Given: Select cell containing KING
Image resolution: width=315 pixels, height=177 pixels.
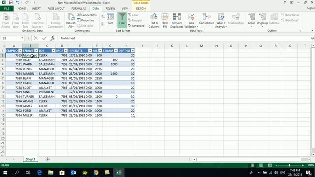Looking at the screenshot, I should point(31,92).
